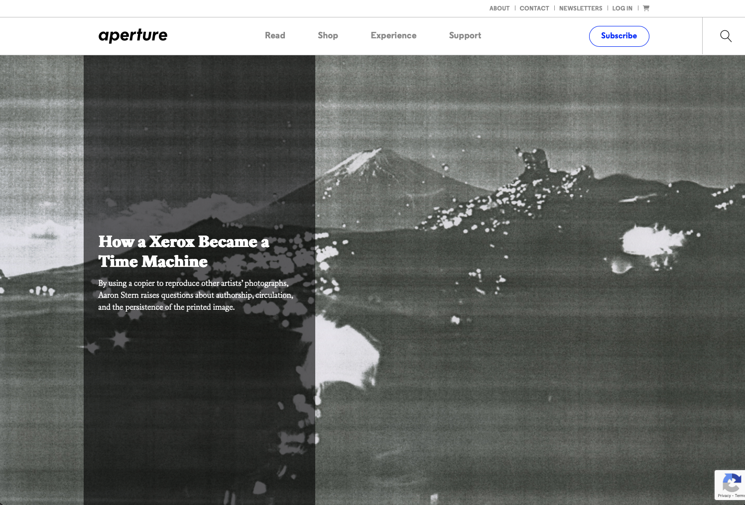The image size is (745, 505).
Task: Open the Support menu
Action: click(465, 35)
